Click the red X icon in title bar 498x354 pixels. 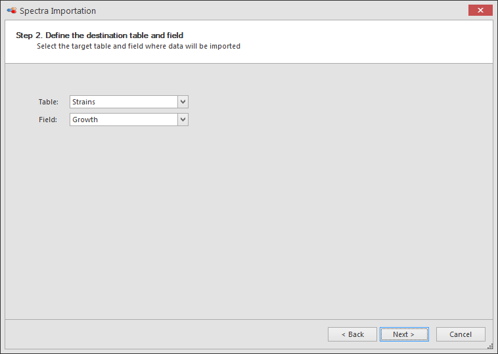click(x=480, y=10)
